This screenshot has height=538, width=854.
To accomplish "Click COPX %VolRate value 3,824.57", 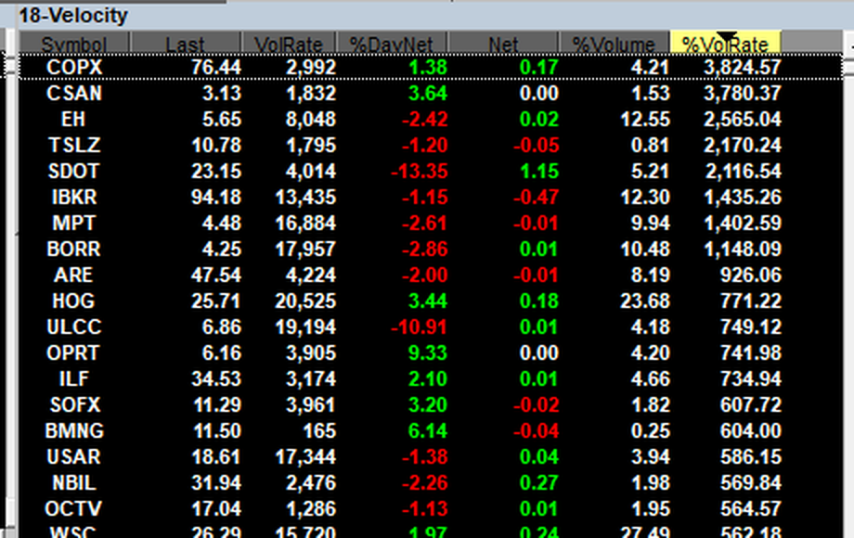I will click(743, 68).
